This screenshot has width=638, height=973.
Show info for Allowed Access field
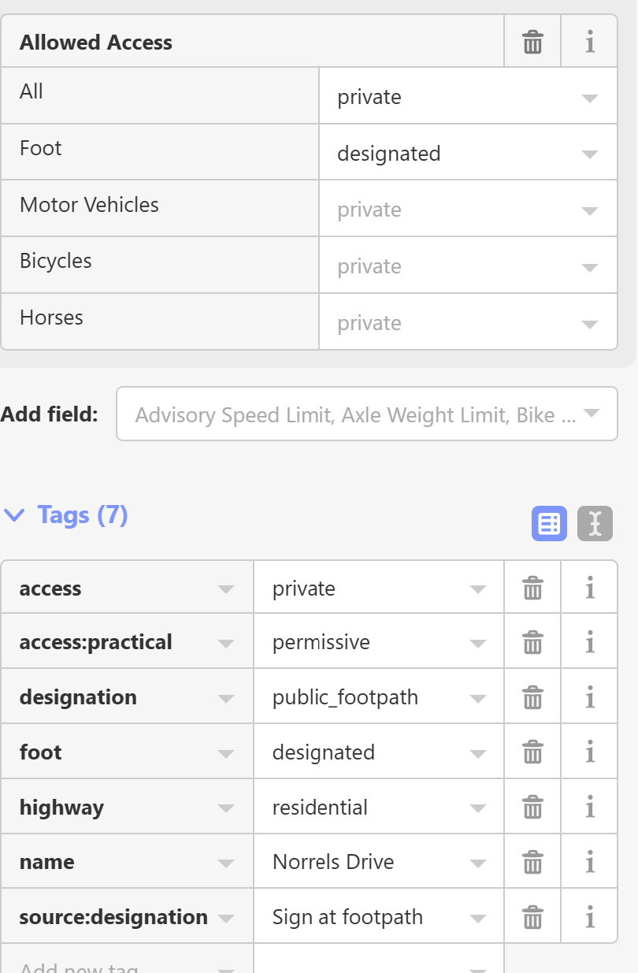tap(589, 42)
